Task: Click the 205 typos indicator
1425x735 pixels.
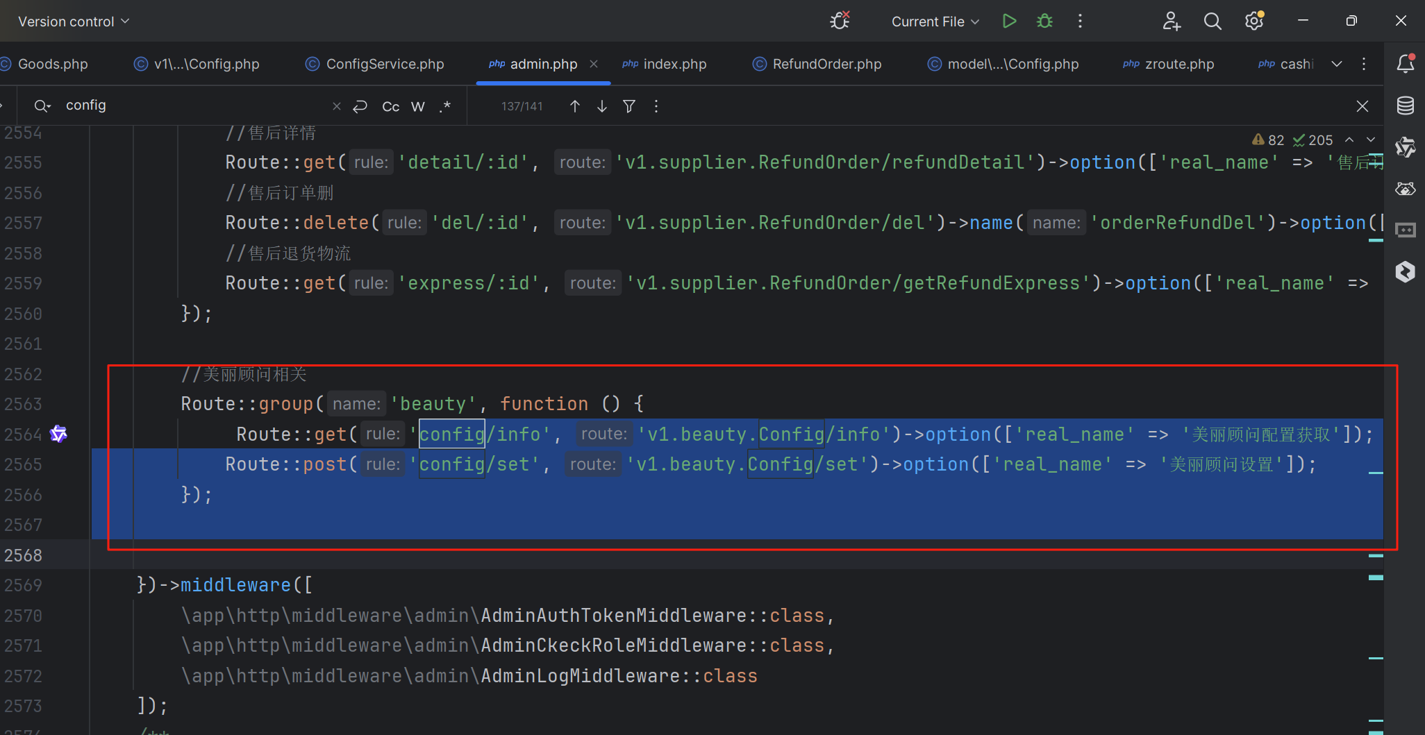Action: pyautogui.click(x=1312, y=140)
